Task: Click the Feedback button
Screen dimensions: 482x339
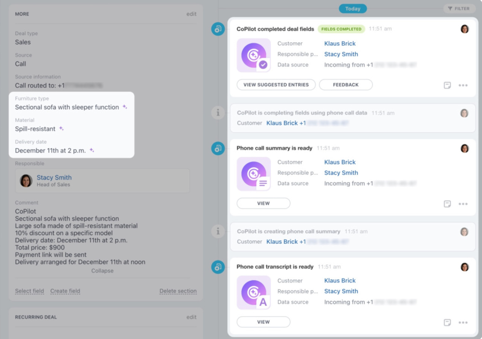Action: pos(345,85)
